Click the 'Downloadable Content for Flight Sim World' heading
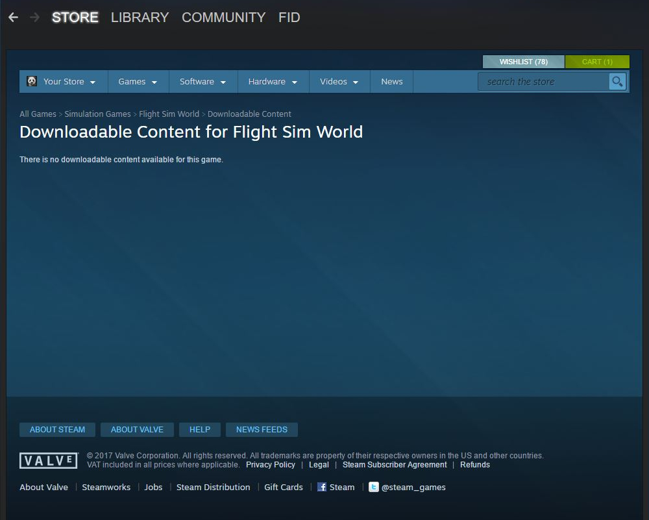Viewport: 649px width, 520px height. pos(191,132)
